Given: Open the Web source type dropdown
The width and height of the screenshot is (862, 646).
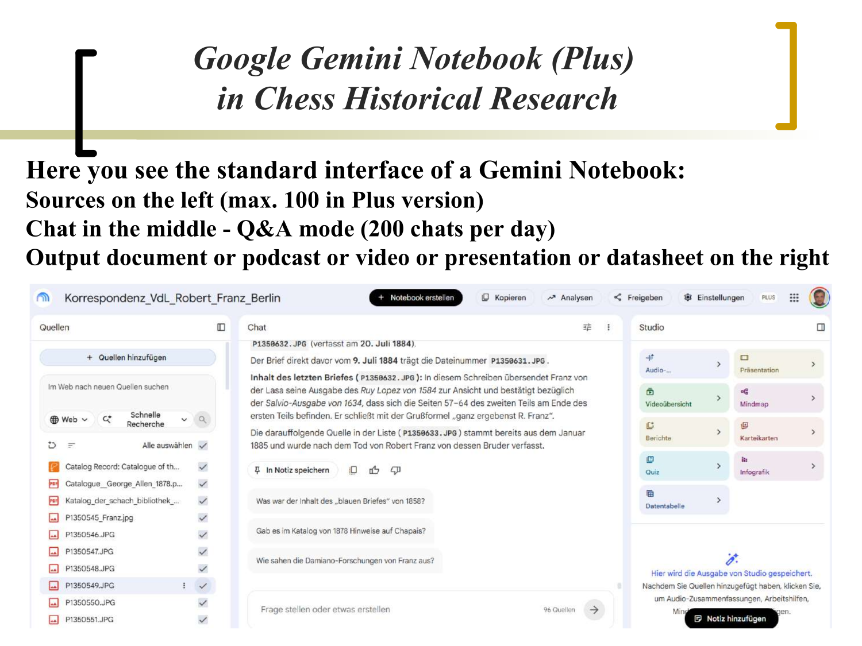Looking at the screenshot, I should 69,420.
